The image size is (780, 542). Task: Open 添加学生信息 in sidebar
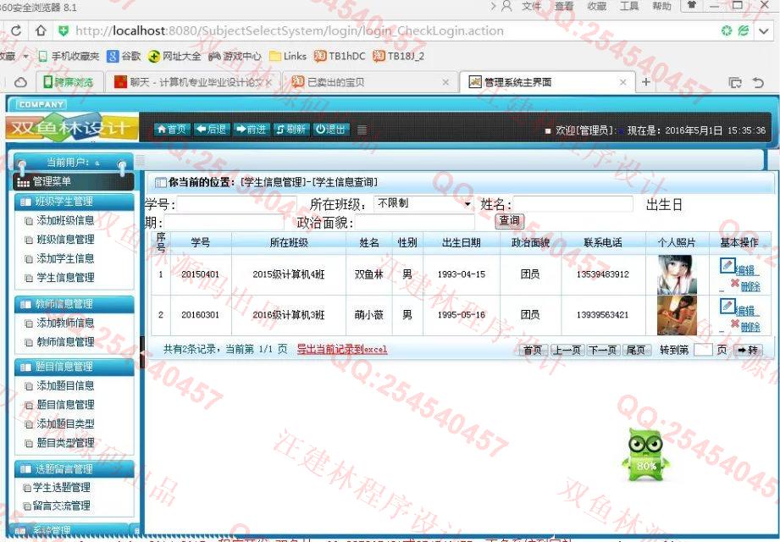point(65,258)
